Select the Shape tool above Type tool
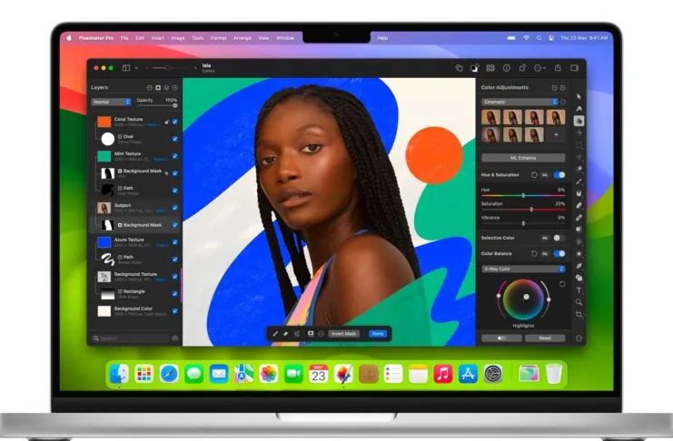Image resolution: width=673 pixels, height=441 pixels. [579, 278]
